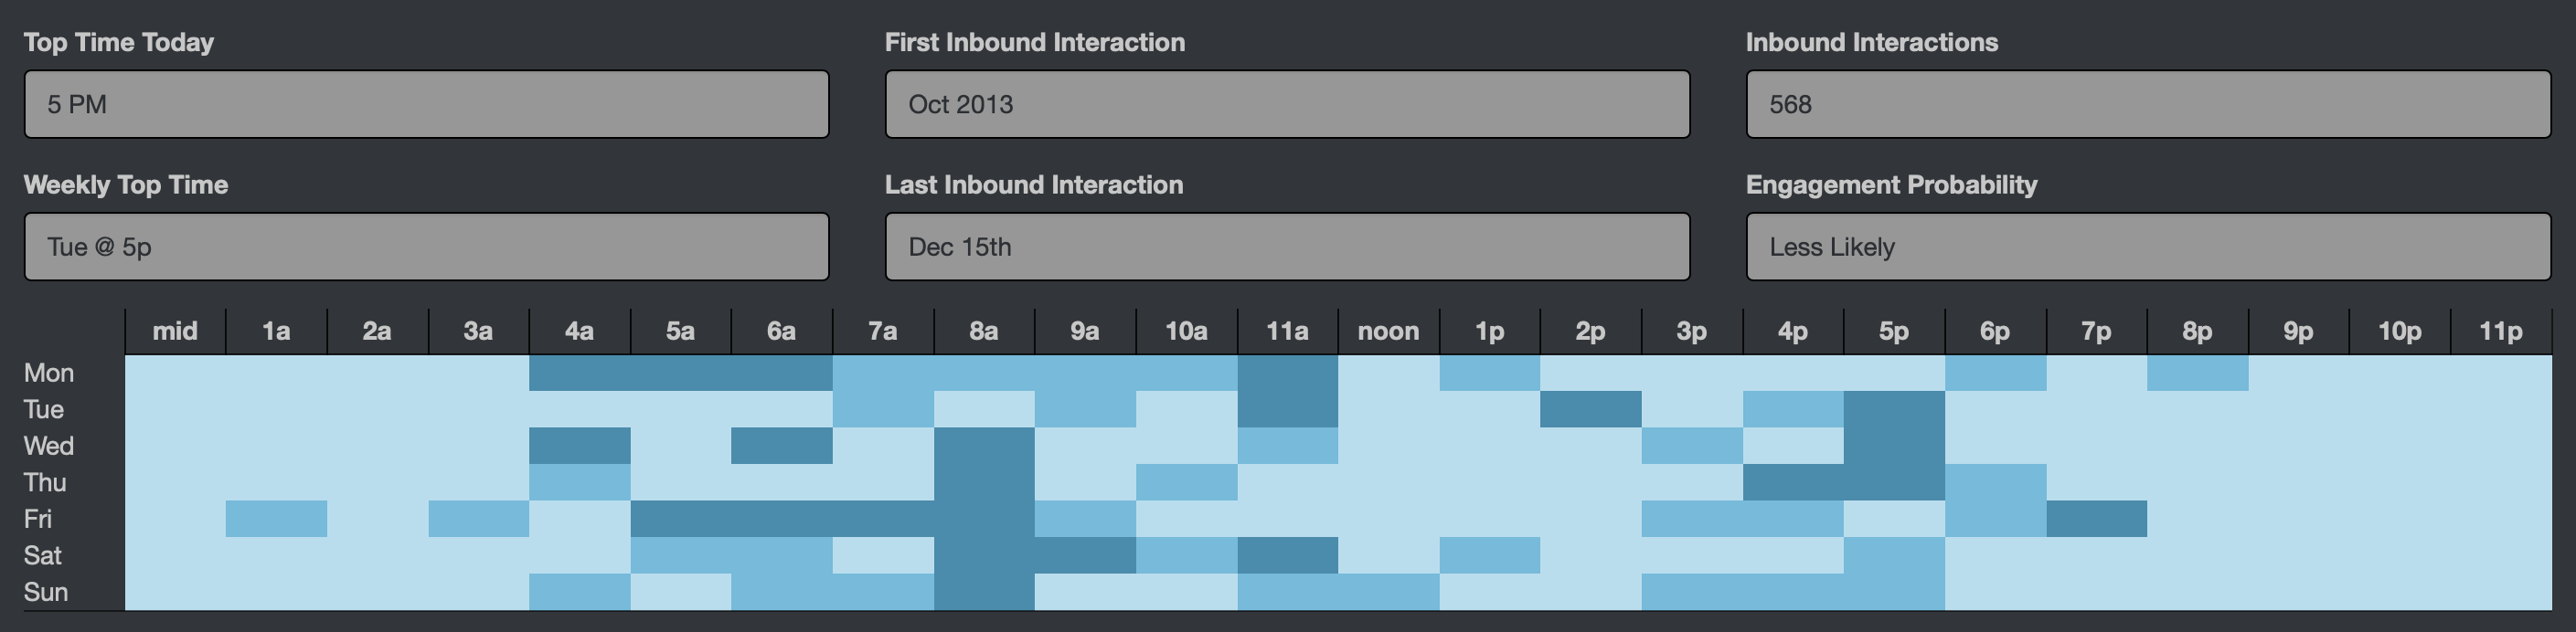Viewport: 2576px width, 632px height.
Task: Click the Friday 1a heatmap cell
Action: point(276,519)
